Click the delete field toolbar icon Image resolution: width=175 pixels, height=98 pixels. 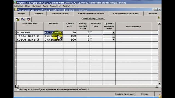29,20
